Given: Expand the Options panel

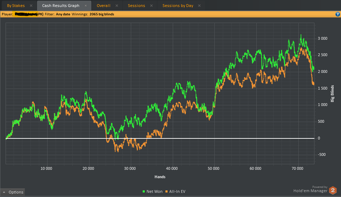Looking at the screenshot, I should coord(13,192).
